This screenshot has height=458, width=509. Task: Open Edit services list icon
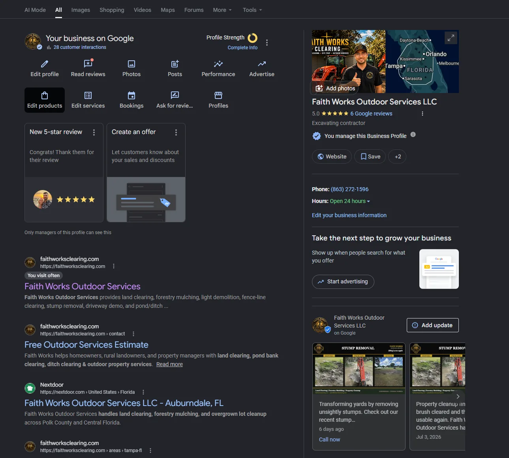click(88, 95)
